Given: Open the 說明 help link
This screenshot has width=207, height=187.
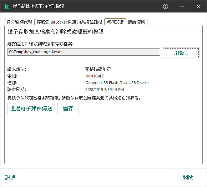Looking at the screenshot, I should tap(10, 177).
